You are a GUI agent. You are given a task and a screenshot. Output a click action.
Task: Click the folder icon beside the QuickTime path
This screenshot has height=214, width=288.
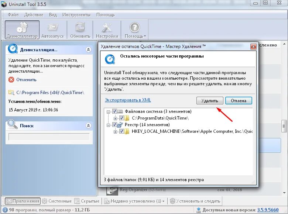pyautogui.click(x=11, y=93)
